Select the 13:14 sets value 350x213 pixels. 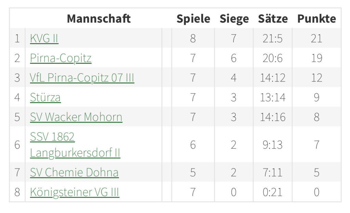click(x=273, y=98)
